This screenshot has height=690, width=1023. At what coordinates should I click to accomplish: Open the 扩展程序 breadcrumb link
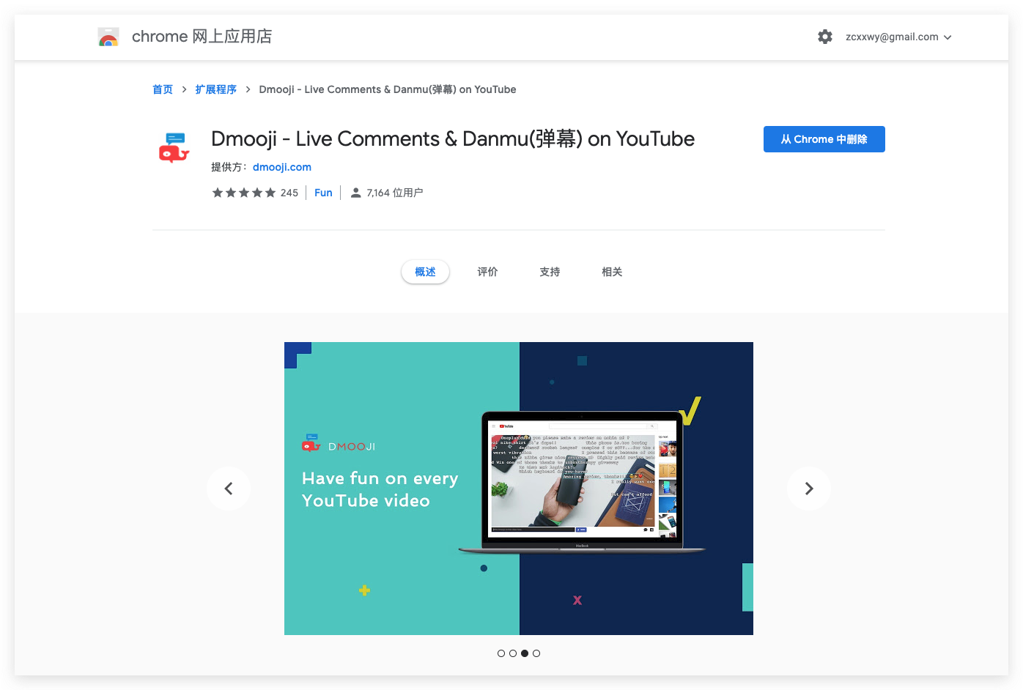[215, 89]
